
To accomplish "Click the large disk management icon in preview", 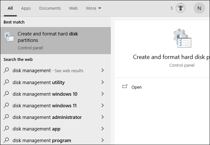I will click(x=182, y=38).
